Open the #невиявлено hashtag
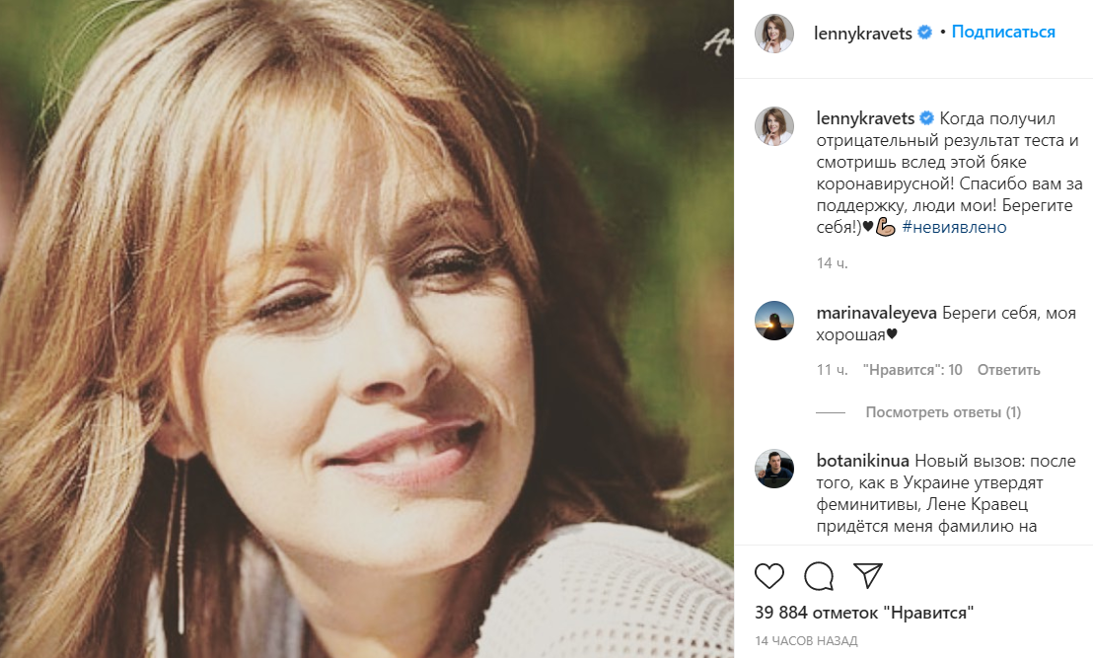Image resolution: width=1093 pixels, height=658 pixels. click(954, 227)
